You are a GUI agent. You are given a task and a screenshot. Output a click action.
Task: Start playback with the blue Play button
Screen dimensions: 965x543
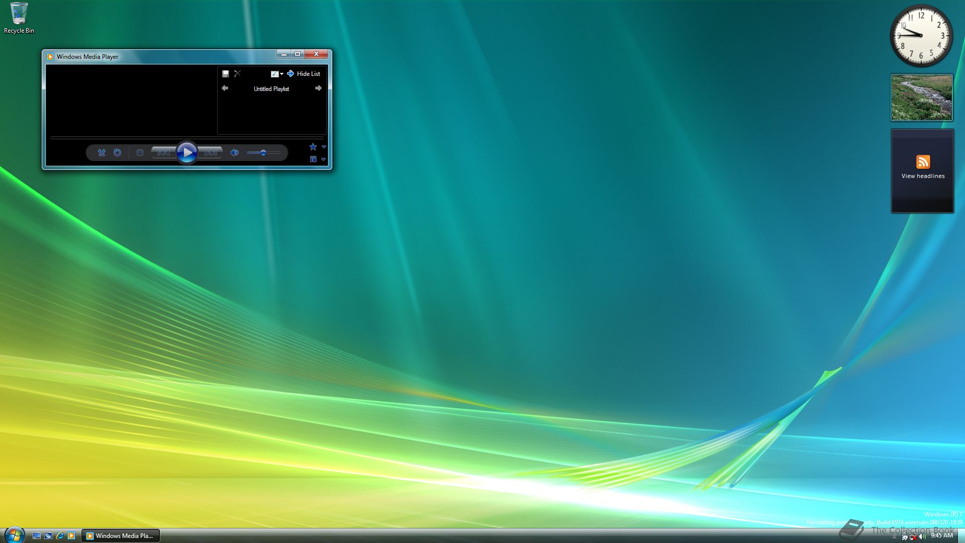coord(187,152)
